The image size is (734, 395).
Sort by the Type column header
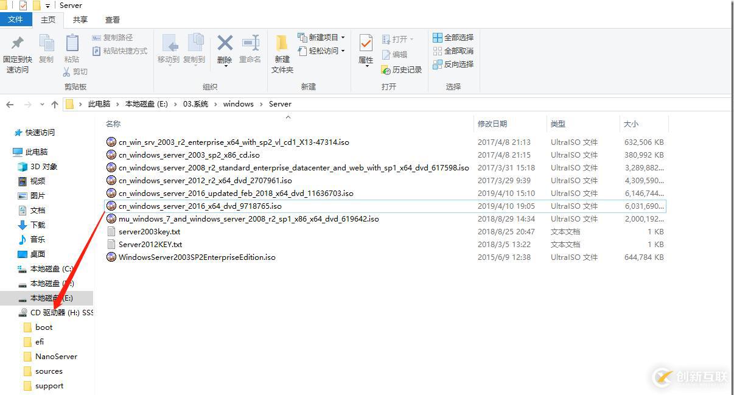tap(557, 124)
